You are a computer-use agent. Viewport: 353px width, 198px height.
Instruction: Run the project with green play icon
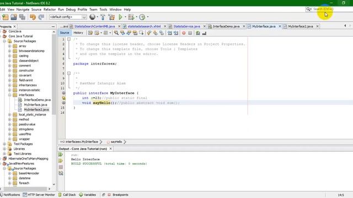pyautogui.click(x=120, y=17)
